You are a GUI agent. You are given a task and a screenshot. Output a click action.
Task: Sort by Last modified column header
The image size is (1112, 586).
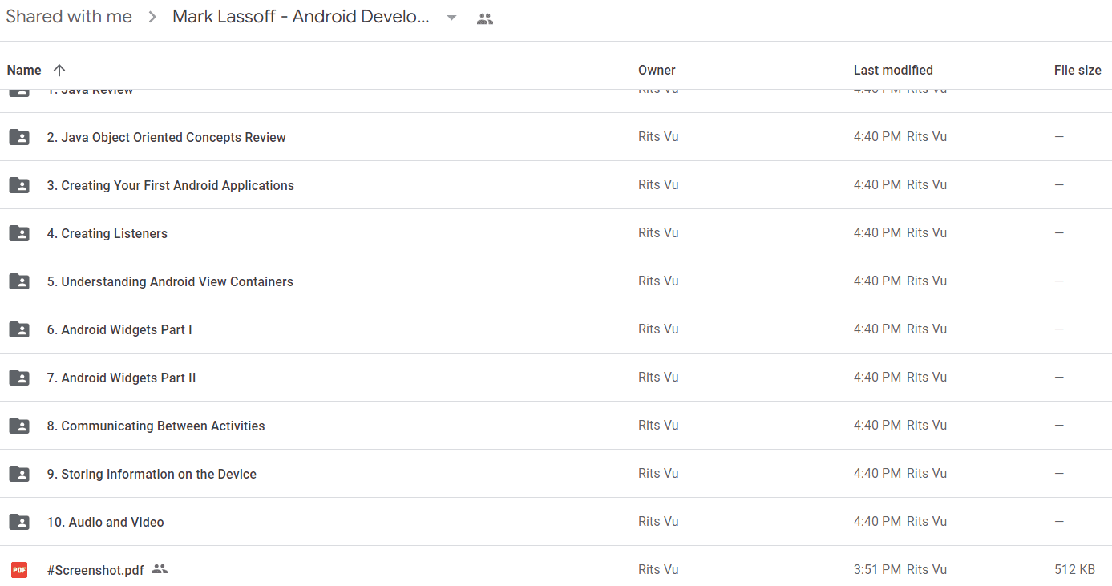(x=893, y=70)
